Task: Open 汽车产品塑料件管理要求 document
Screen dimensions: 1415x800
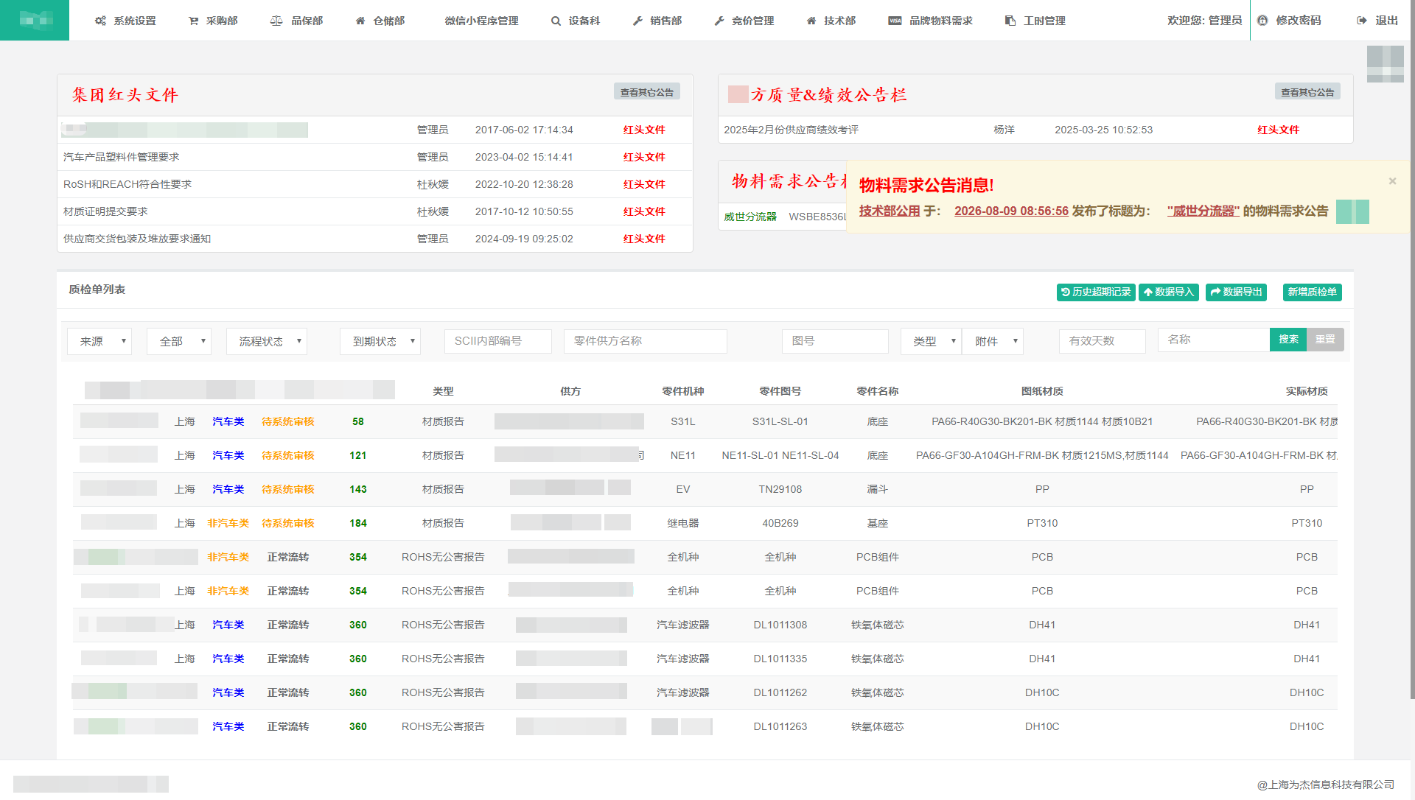Action: click(122, 157)
